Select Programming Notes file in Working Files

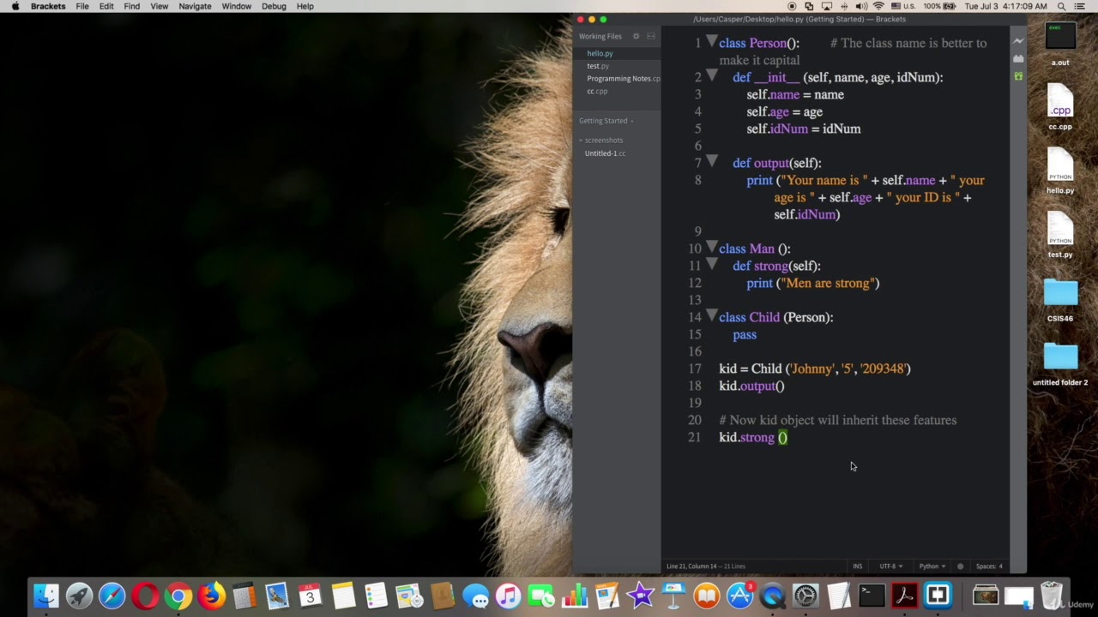pyautogui.click(x=623, y=79)
